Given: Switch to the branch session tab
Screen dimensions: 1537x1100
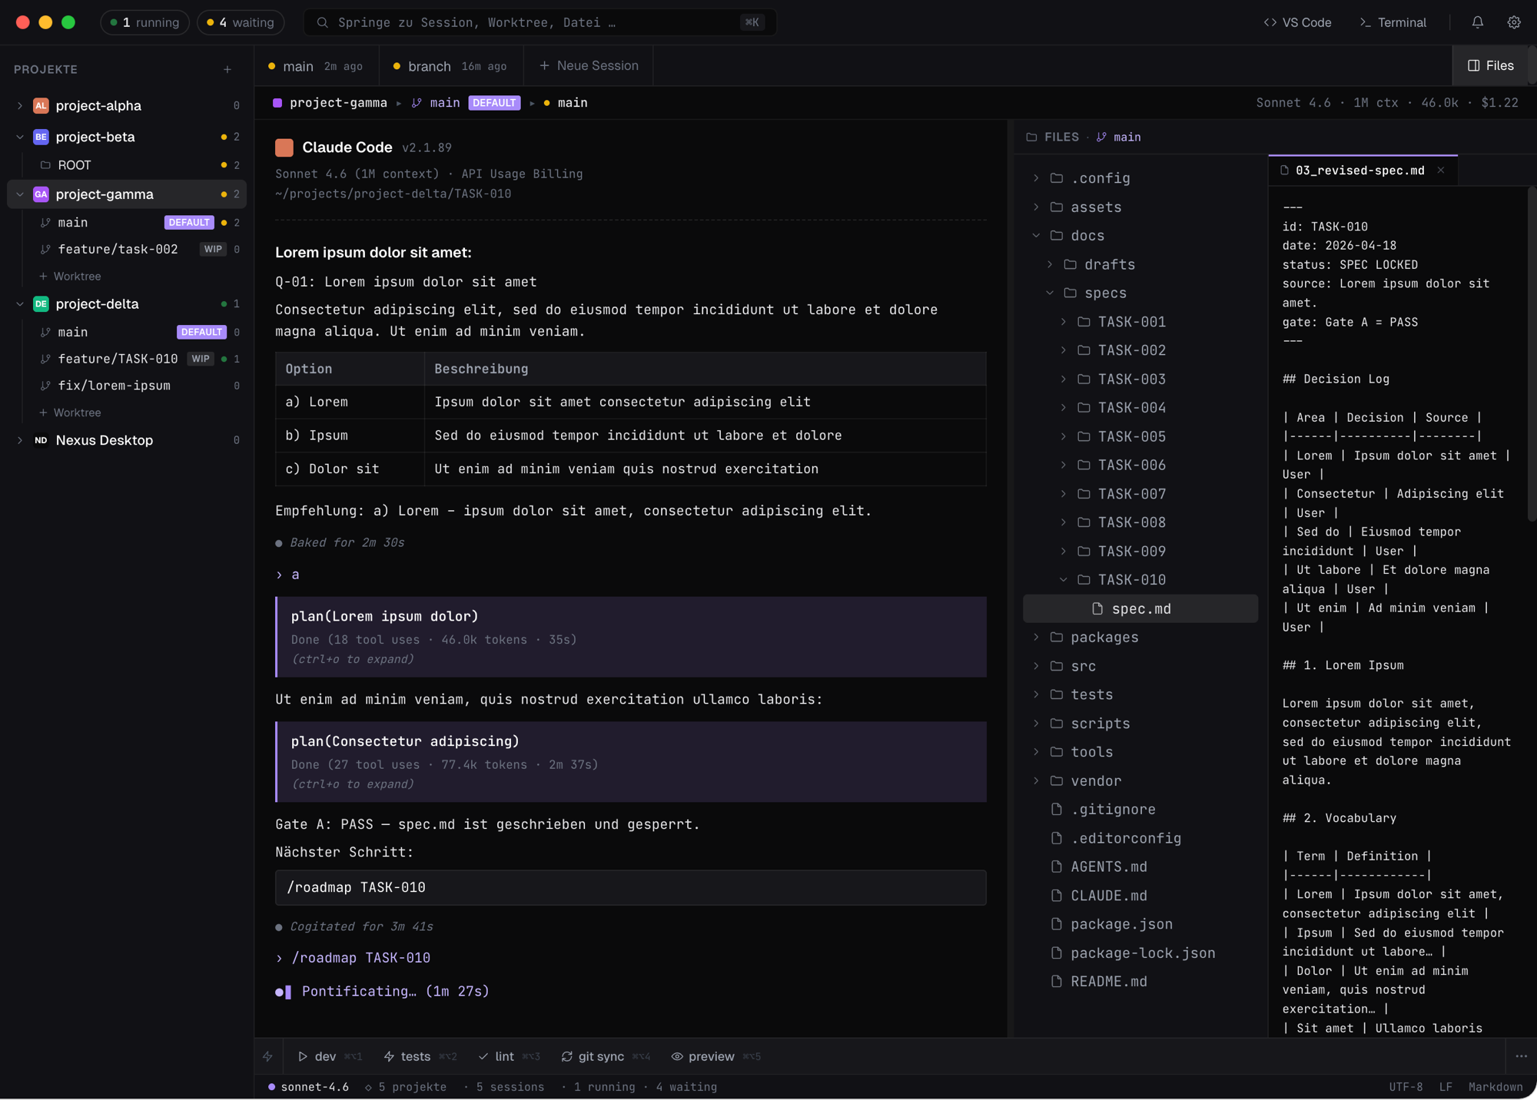Looking at the screenshot, I should 451,66.
